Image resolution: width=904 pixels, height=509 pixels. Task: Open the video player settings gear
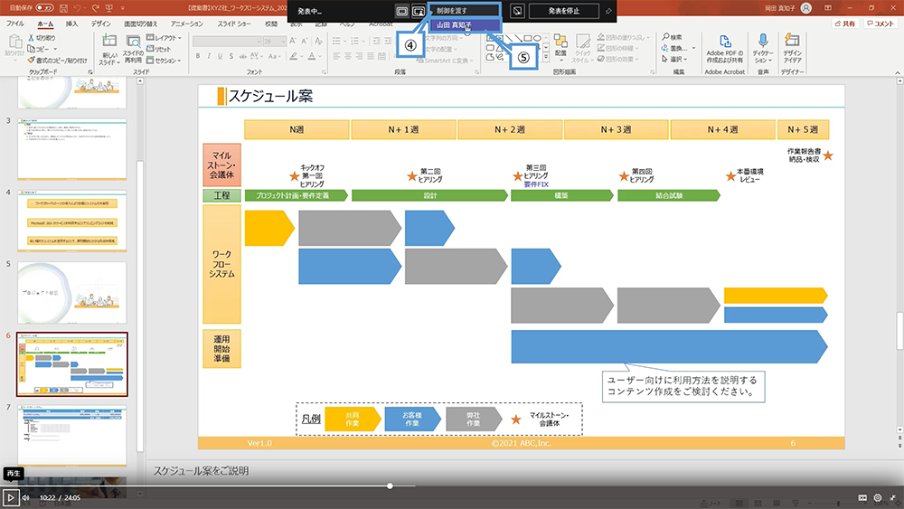point(878,497)
